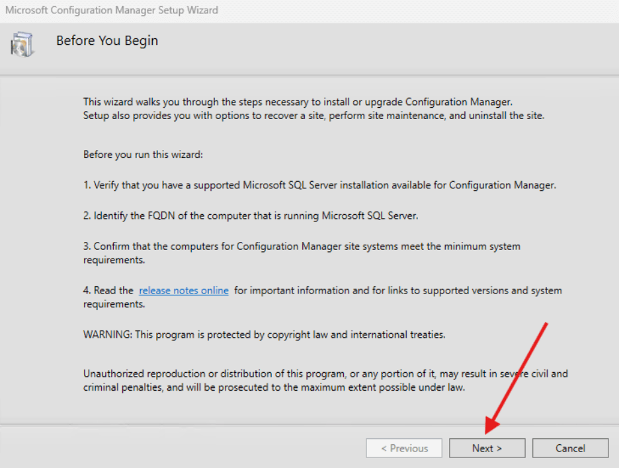This screenshot has width=619, height=468.
Task: Click the underlined release notes link
Action: 183,290
